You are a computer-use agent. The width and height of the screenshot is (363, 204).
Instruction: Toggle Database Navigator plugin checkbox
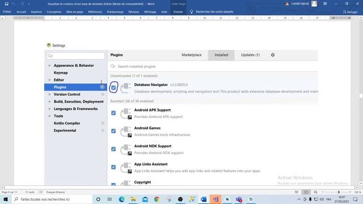[113, 88]
